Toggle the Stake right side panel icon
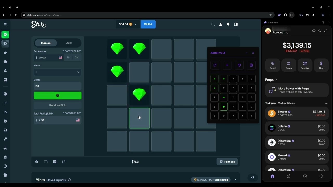 pyautogui.click(x=236, y=24)
